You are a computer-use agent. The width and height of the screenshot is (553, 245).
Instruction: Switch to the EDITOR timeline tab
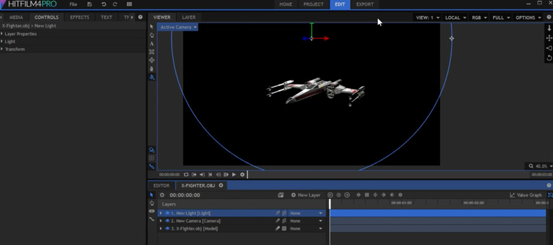click(x=162, y=185)
